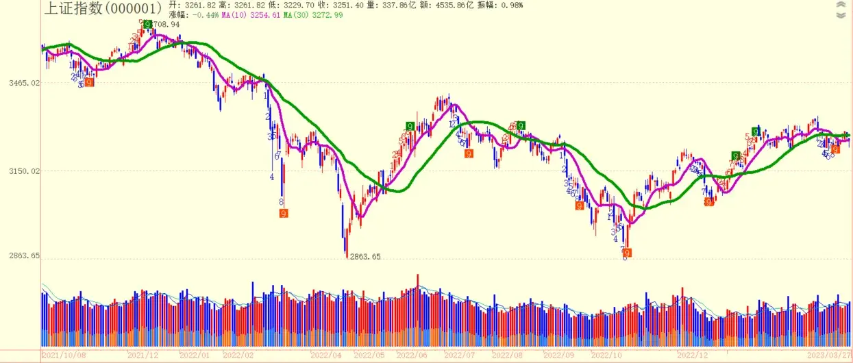The height and width of the screenshot is (363, 853).
Task: Click the 振幅 0.98% amplitude value
Action: pyautogui.click(x=506, y=5)
